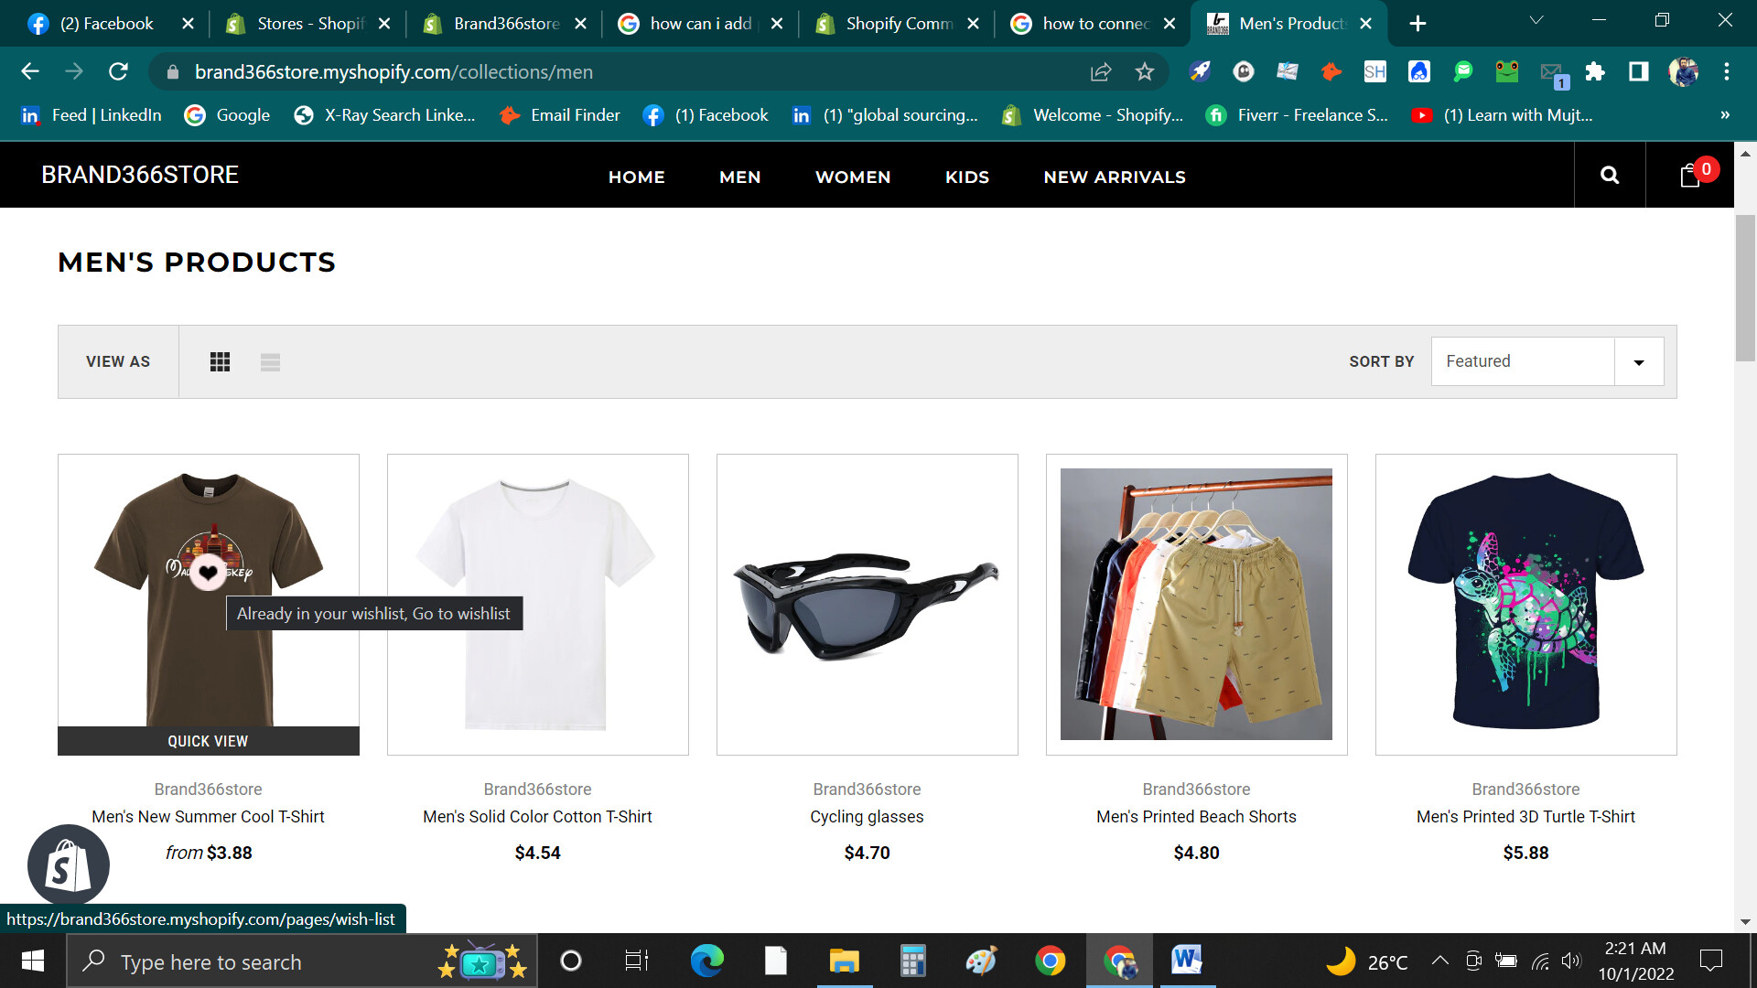The height and width of the screenshot is (988, 1757).
Task: Bookmark page with the star icon
Action: (1145, 72)
